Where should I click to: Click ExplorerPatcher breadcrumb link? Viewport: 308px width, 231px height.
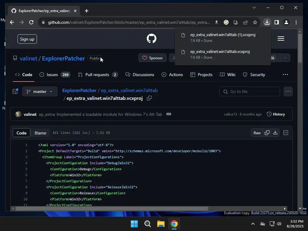click(79, 90)
